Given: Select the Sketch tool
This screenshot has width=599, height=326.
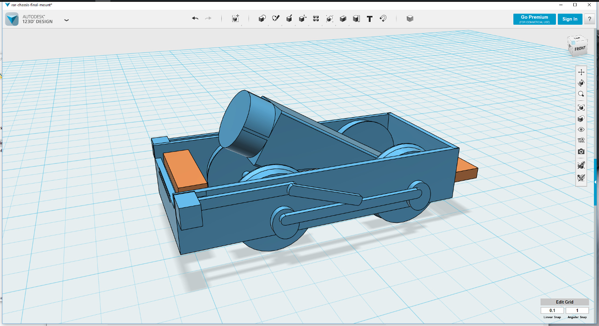Looking at the screenshot, I should click(276, 19).
